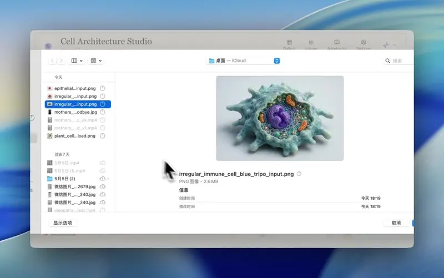Click sync status icon beside mothers_...odbye.jpg
444x278 pixels.
point(103,112)
